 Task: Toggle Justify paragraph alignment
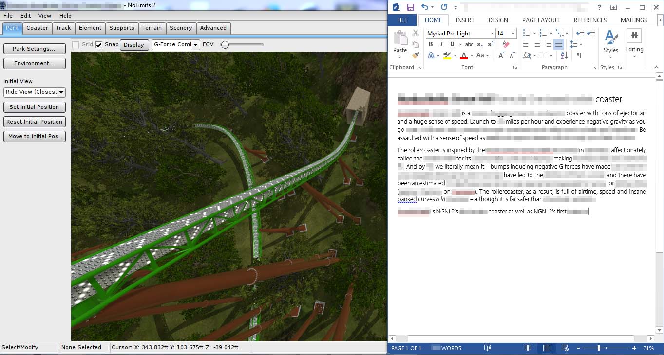(x=558, y=44)
